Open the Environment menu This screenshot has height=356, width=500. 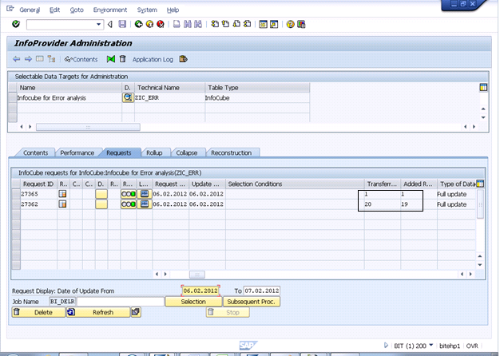[x=110, y=10]
